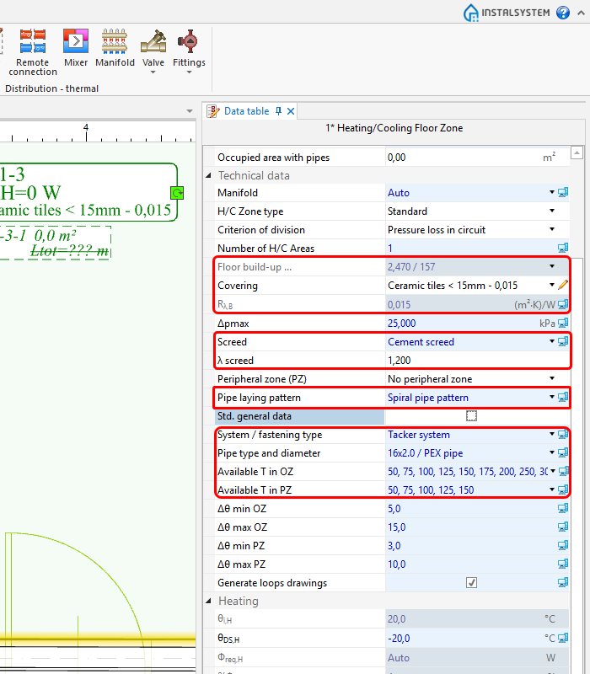Image resolution: width=590 pixels, height=674 pixels.
Task: Select the Data table tab
Action: click(246, 111)
